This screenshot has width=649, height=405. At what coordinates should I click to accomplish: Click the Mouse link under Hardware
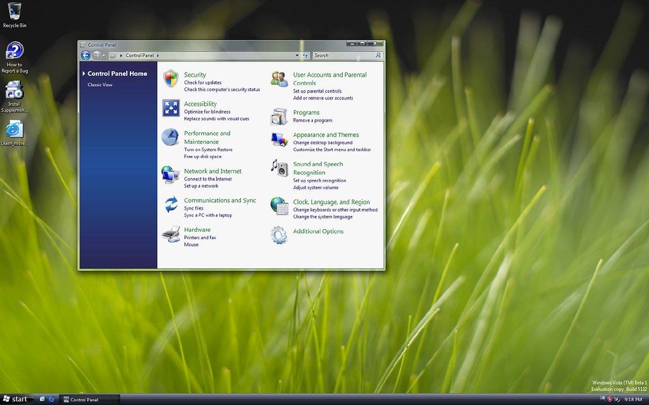point(191,245)
